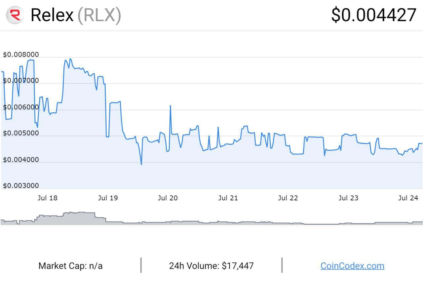Click the 24h Volume: $17,447 value

tap(211, 266)
